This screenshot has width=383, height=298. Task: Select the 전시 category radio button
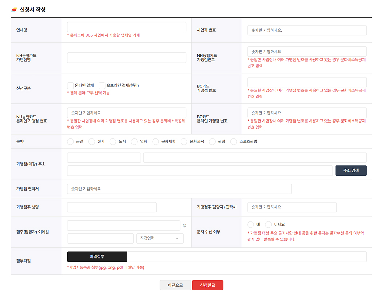pyautogui.click(x=92, y=141)
